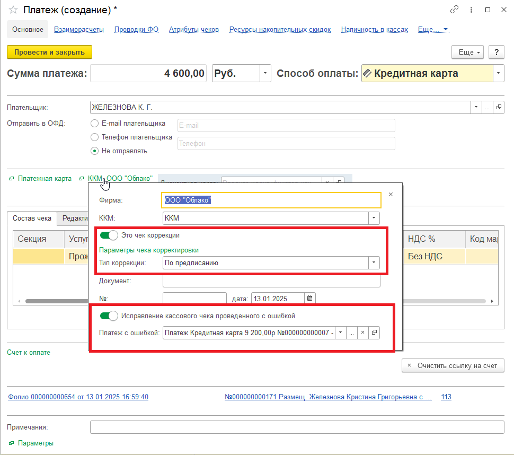Open the Фолио 000000000654 link
This screenshot has height=455, width=514.
pos(78,397)
